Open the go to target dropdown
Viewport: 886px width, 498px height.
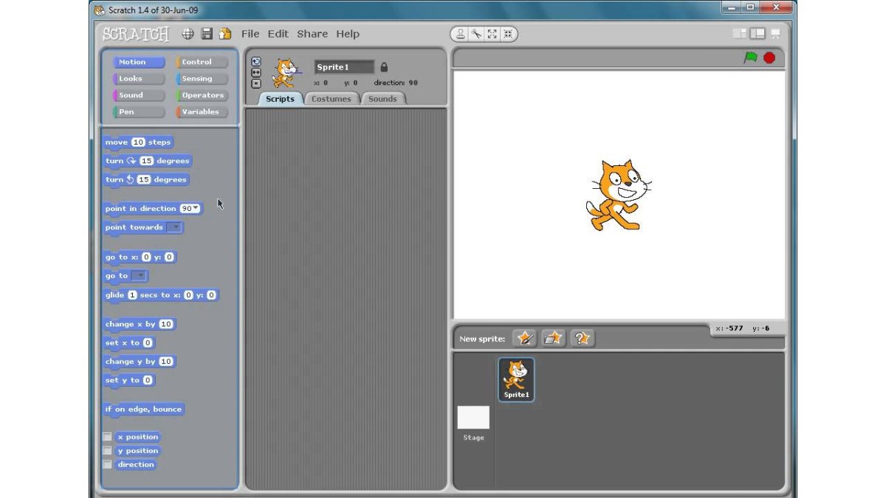[x=140, y=276]
